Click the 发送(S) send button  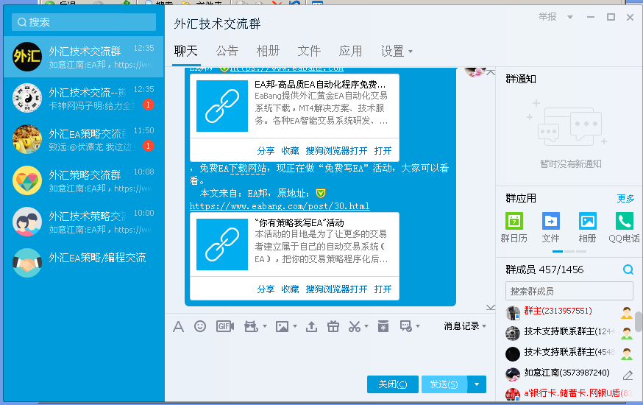pos(444,384)
